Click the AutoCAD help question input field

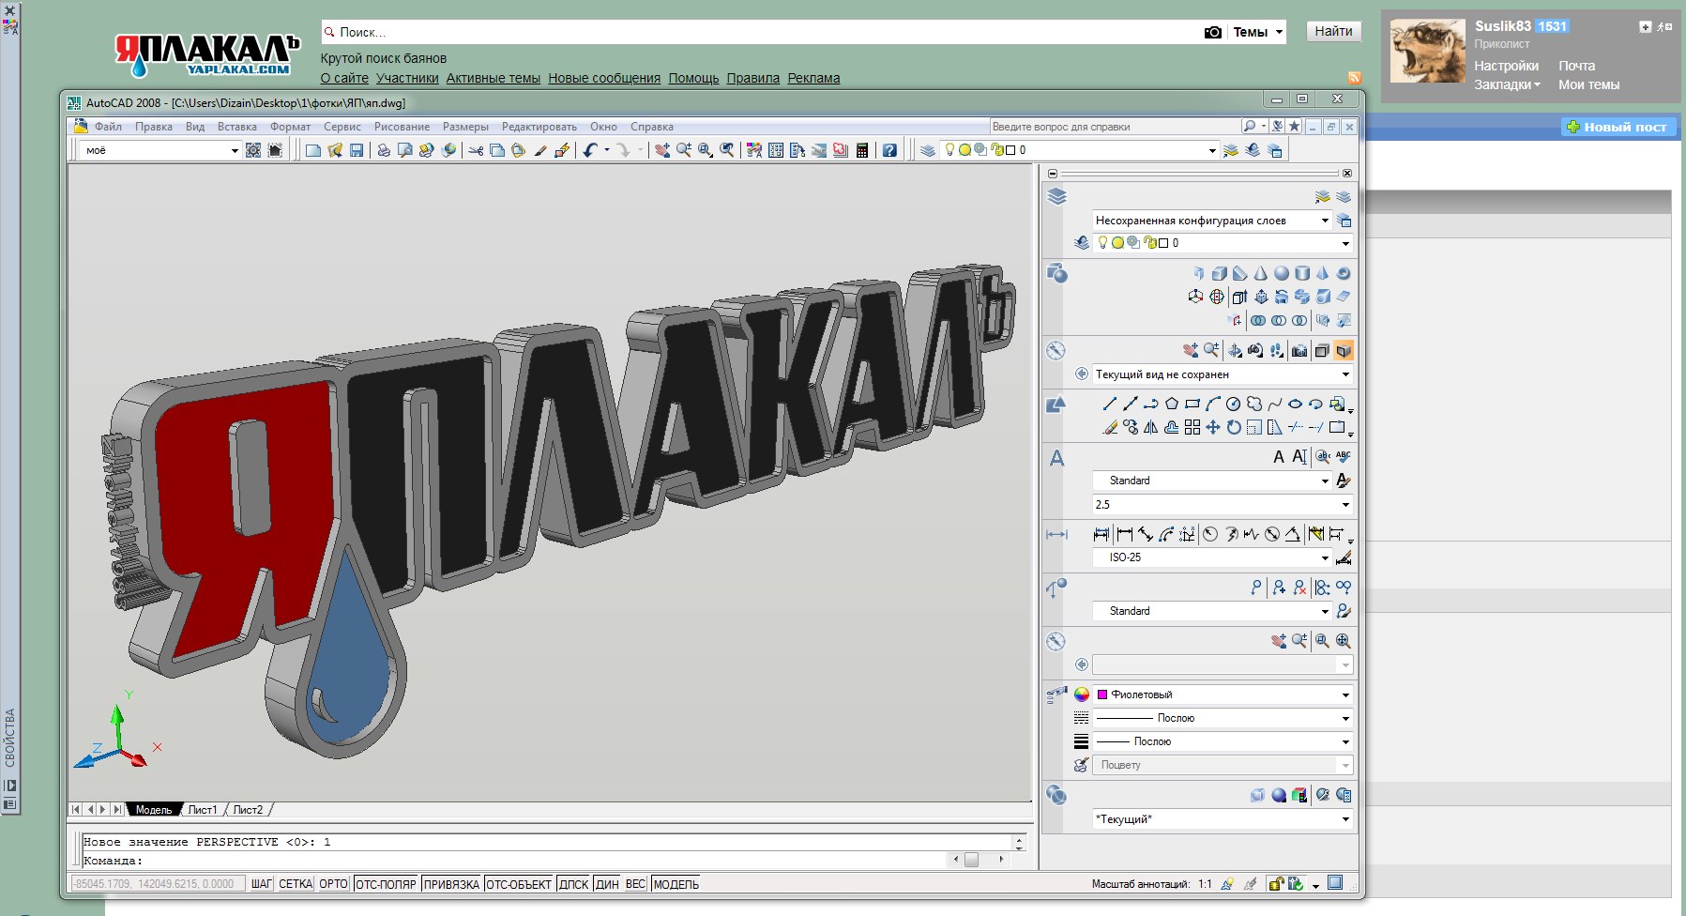coord(1115,127)
